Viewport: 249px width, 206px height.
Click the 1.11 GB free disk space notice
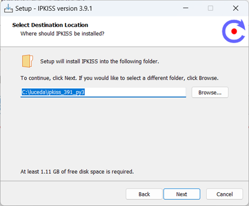click(77, 172)
